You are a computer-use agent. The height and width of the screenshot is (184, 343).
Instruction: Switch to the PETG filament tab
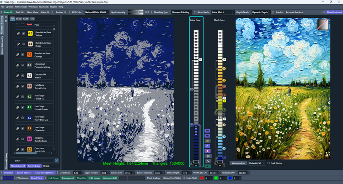(19, 19)
